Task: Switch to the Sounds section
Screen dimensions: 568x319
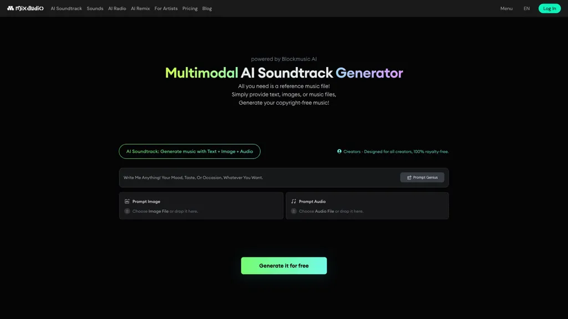Action: pyautogui.click(x=95, y=8)
